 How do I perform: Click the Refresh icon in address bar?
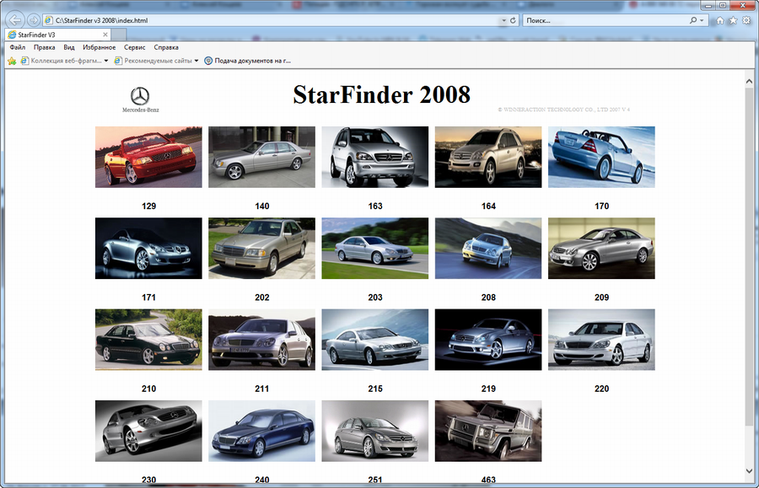pyautogui.click(x=513, y=20)
